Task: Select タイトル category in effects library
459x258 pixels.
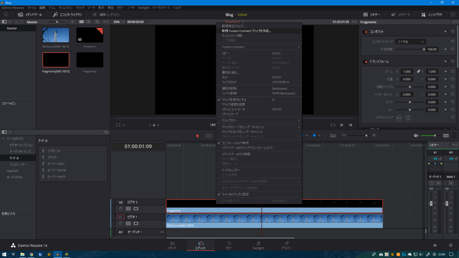Action: pyautogui.click(x=14, y=158)
